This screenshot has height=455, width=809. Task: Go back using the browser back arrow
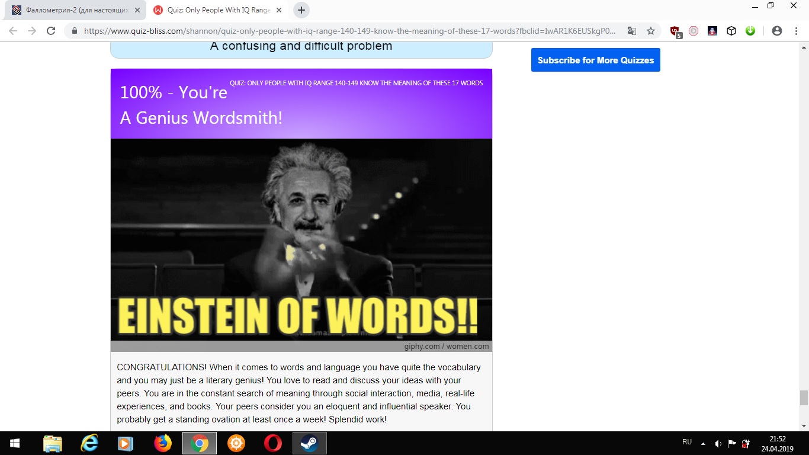pos(13,31)
